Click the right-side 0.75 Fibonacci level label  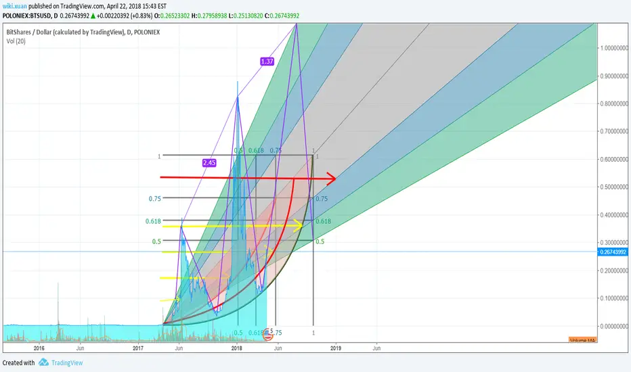coord(322,199)
